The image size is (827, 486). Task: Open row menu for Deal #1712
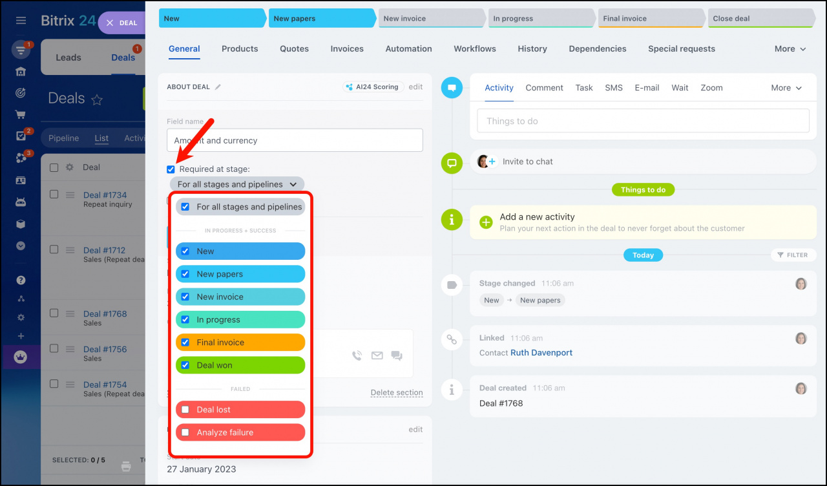pyautogui.click(x=71, y=250)
